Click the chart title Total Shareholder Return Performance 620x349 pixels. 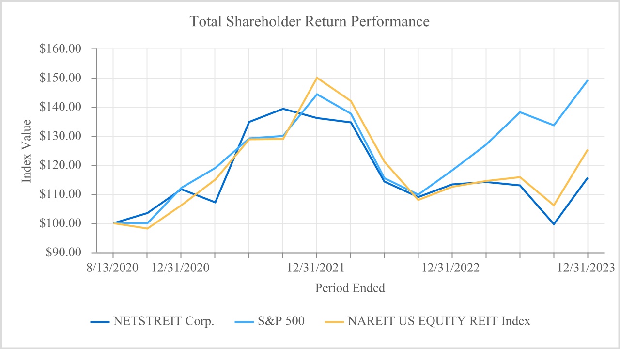310,22
